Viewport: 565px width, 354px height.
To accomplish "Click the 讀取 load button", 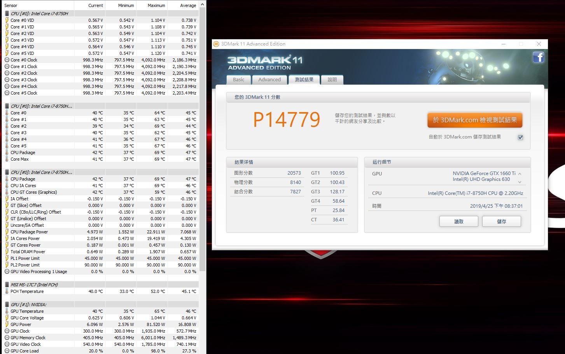I will click(x=459, y=221).
